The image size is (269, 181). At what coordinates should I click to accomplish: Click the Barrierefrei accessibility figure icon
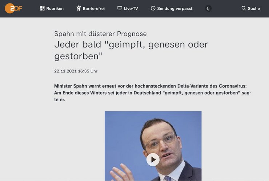pos(79,8)
